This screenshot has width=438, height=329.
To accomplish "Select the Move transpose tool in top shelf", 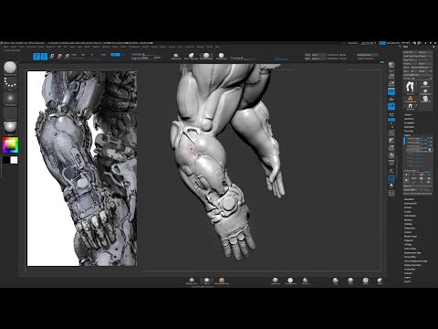I will tap(52, 56).
